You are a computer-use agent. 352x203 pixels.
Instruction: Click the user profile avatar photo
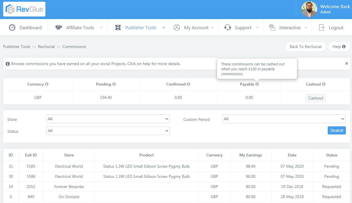[309, 9]
